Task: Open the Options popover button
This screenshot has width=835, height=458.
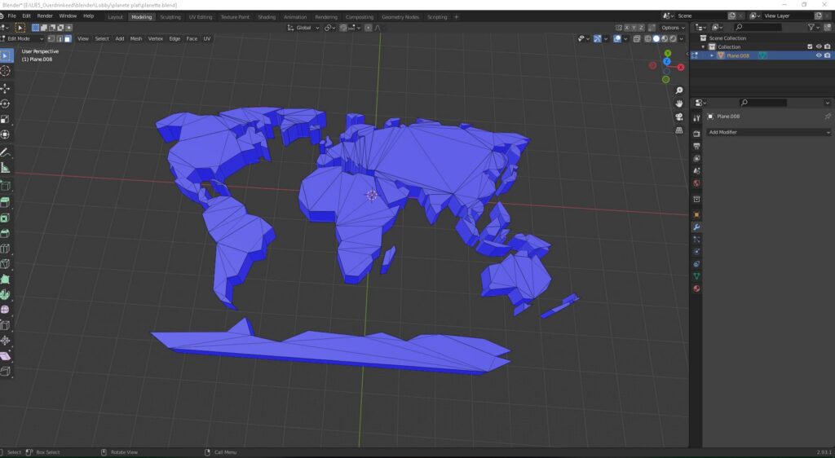Action: [673, 28]
